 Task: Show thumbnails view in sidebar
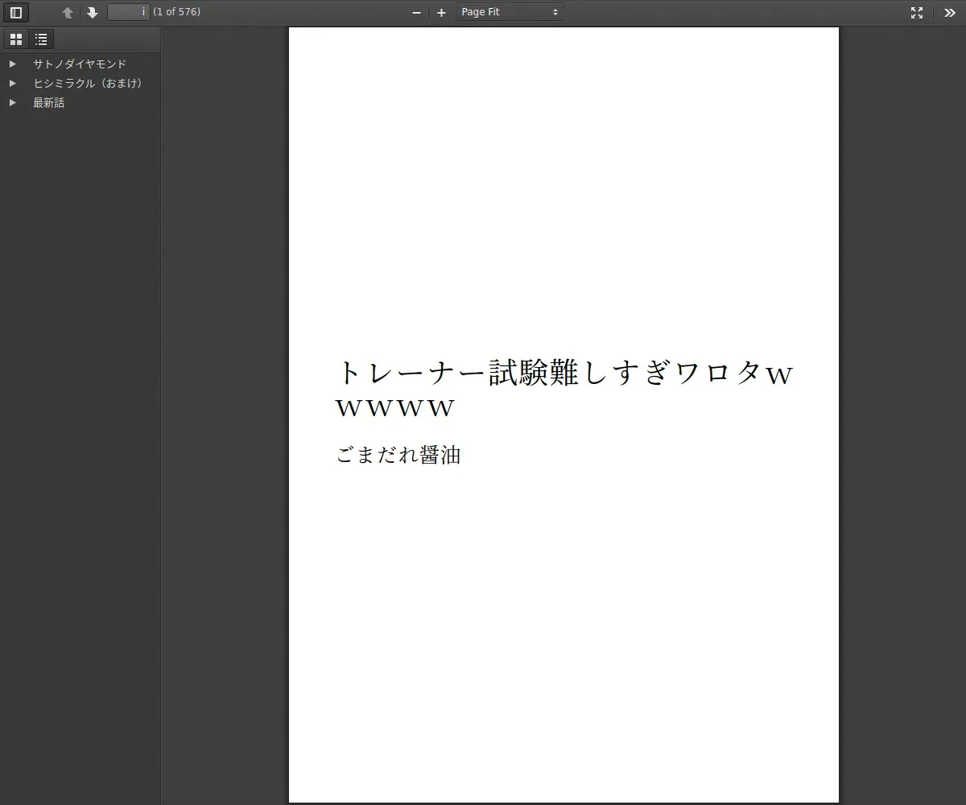[x=16, y=39]
